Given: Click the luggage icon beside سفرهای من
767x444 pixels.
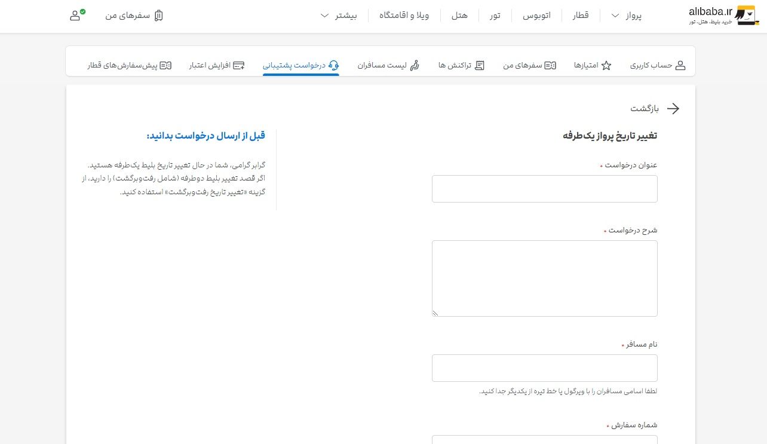Looking at the screenshot, I should (158, 16).
